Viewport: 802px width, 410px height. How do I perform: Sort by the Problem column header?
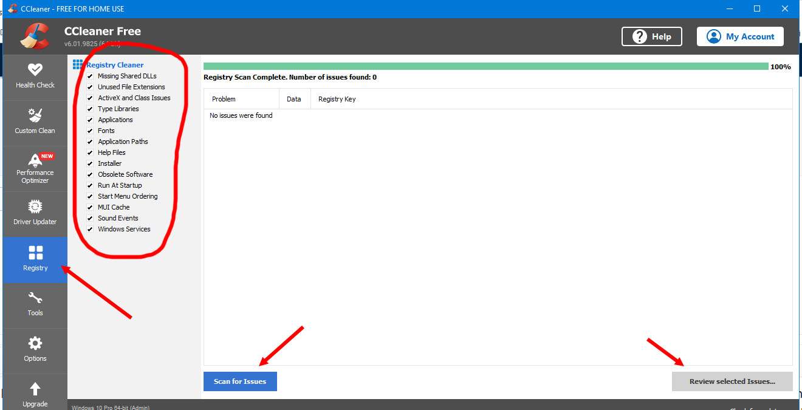pyautogui.click(x=241, y=99)
